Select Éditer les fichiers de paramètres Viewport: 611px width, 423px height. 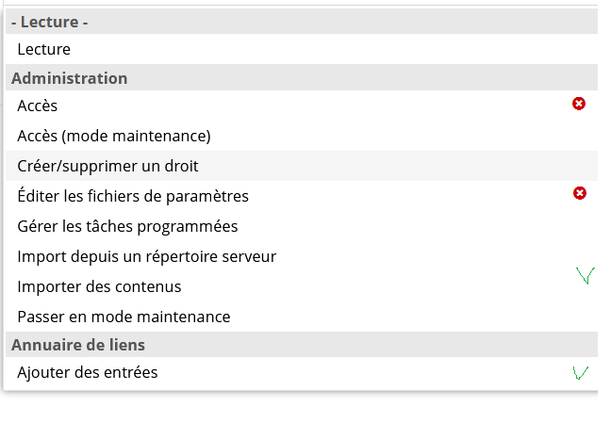pyautogui.click(x=302, y=196)
